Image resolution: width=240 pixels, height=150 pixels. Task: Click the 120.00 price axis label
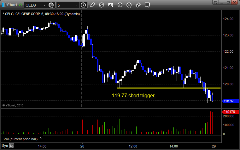(x=228, y=84)
